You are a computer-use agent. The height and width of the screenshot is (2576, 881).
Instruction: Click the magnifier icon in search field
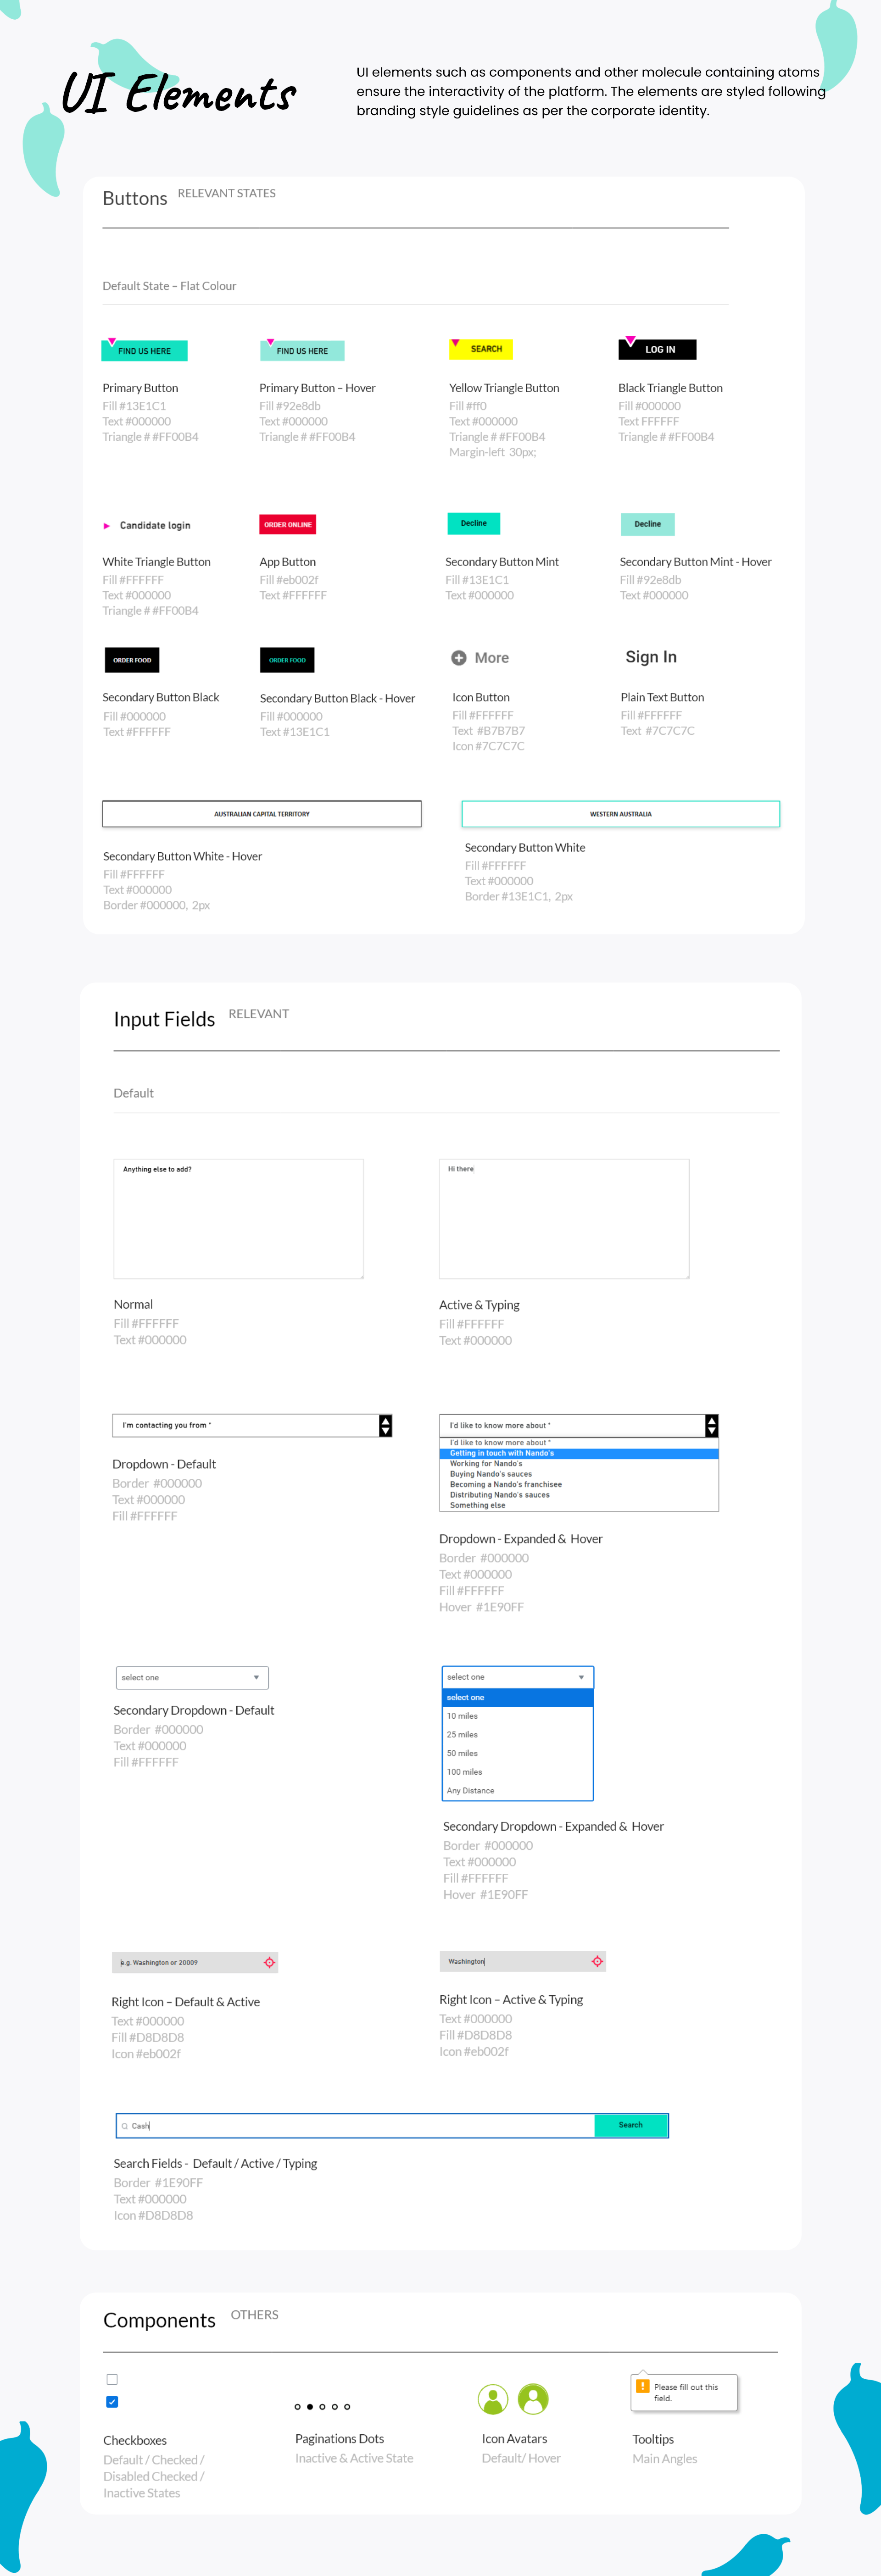pos(125,2125)
